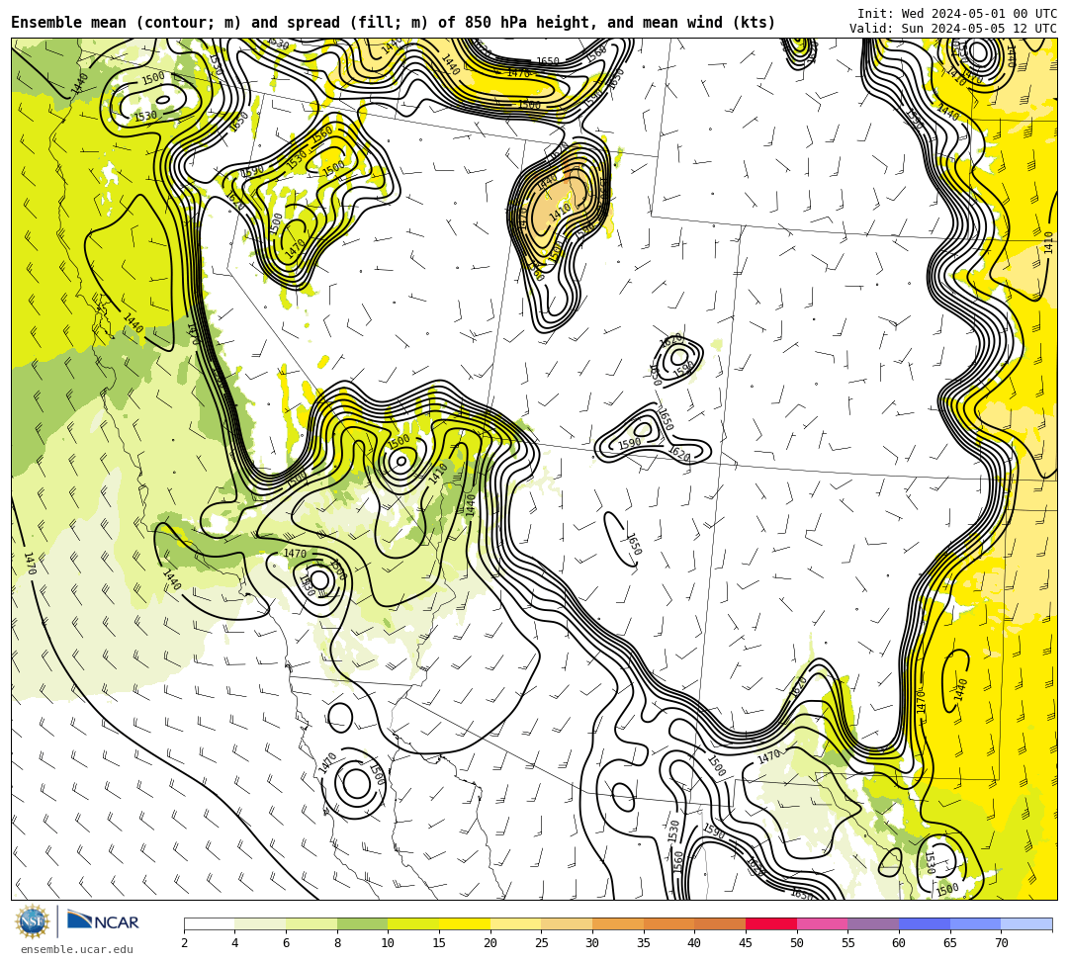
Task: Pick the pink 50–55 m colorbar segment
Action: [x=822, y=923]
